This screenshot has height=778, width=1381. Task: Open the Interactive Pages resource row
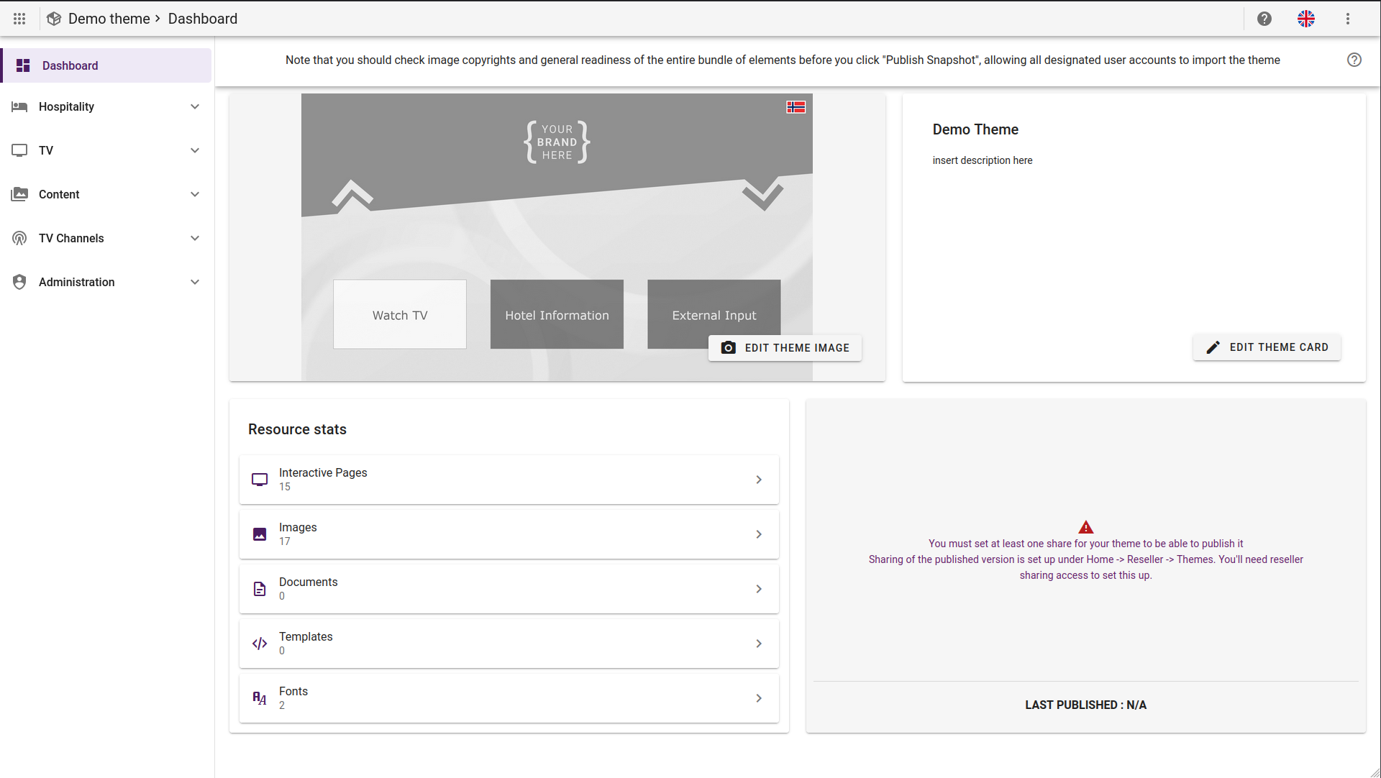click(x=509, y=480)
